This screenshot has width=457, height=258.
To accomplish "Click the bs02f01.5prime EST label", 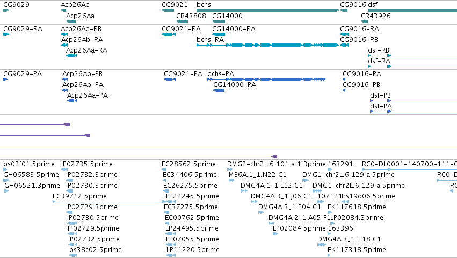I will 29,164.
